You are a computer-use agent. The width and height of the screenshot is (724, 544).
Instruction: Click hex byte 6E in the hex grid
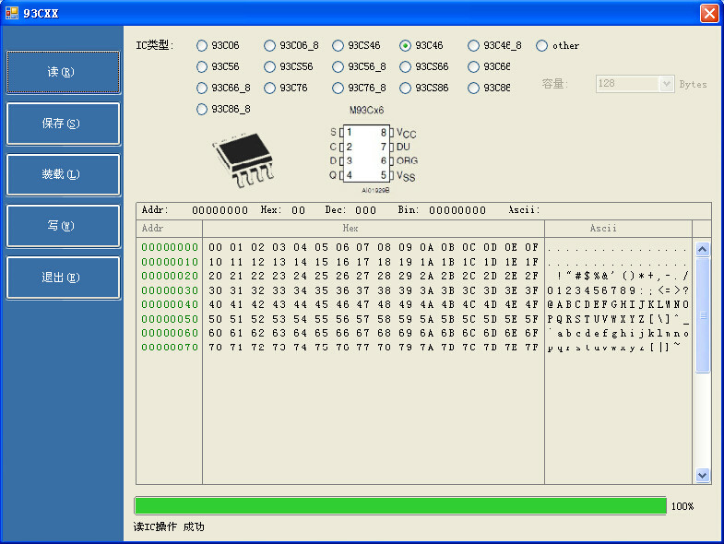point(511,333)
